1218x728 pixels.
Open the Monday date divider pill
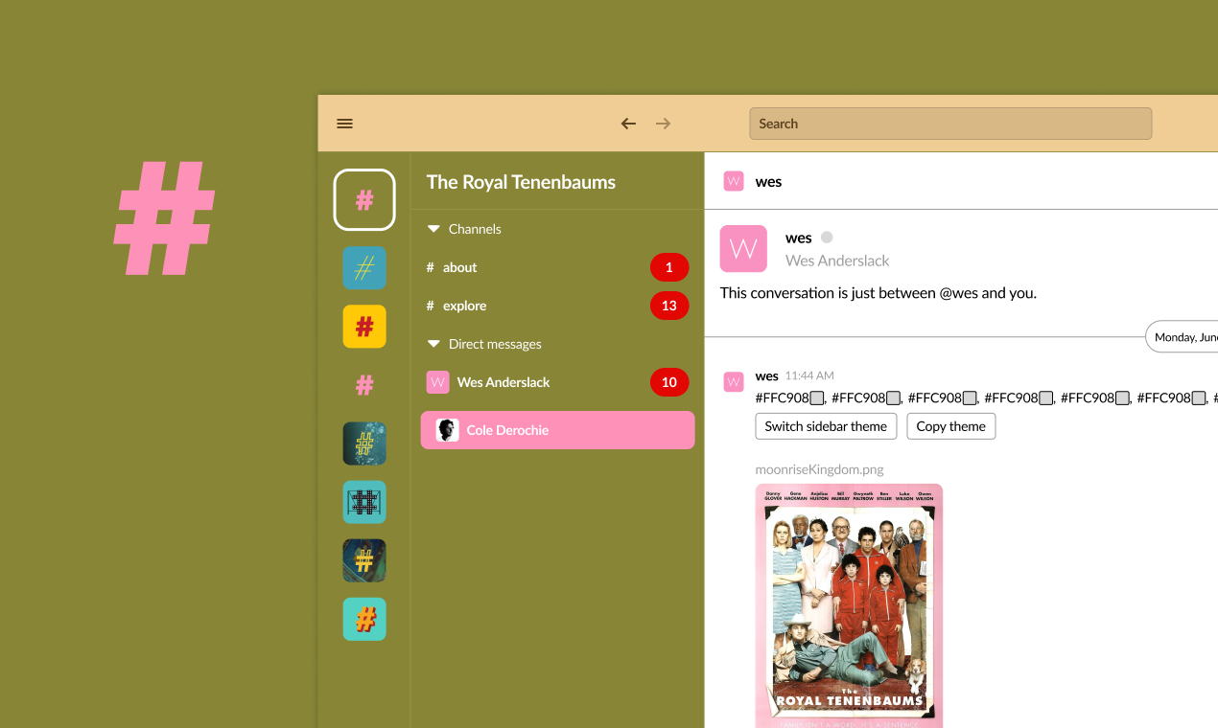(1183, 336)
